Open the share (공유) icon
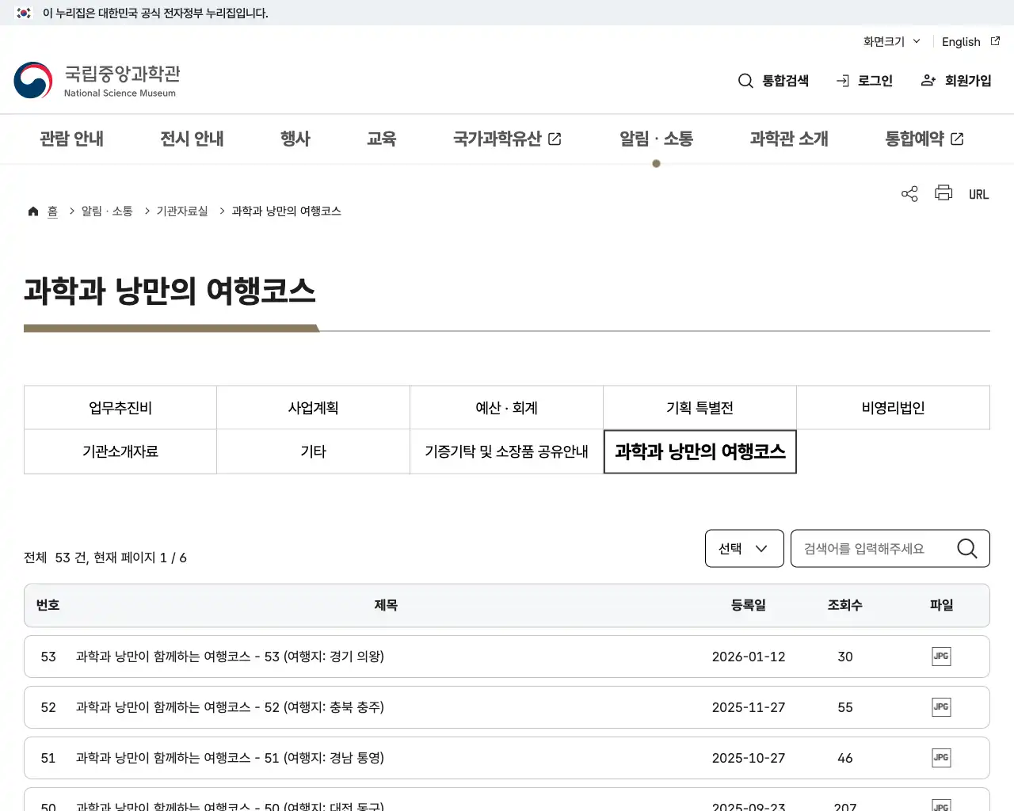The width and height of the screenshot is (1014, 811). [909, 193]
